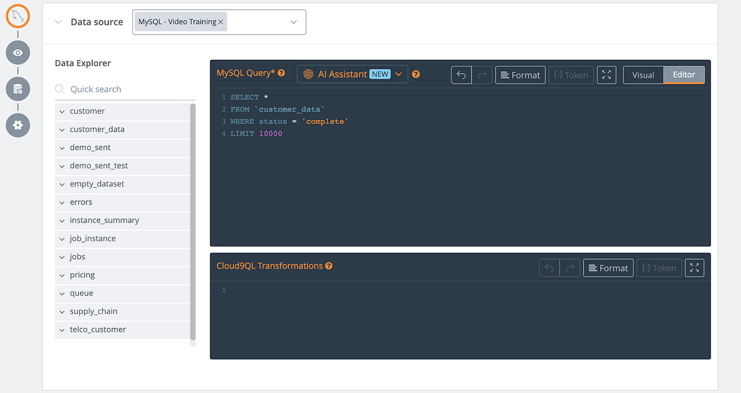Open the Cloud9QL Transformations help icon

tap(329, 265)
